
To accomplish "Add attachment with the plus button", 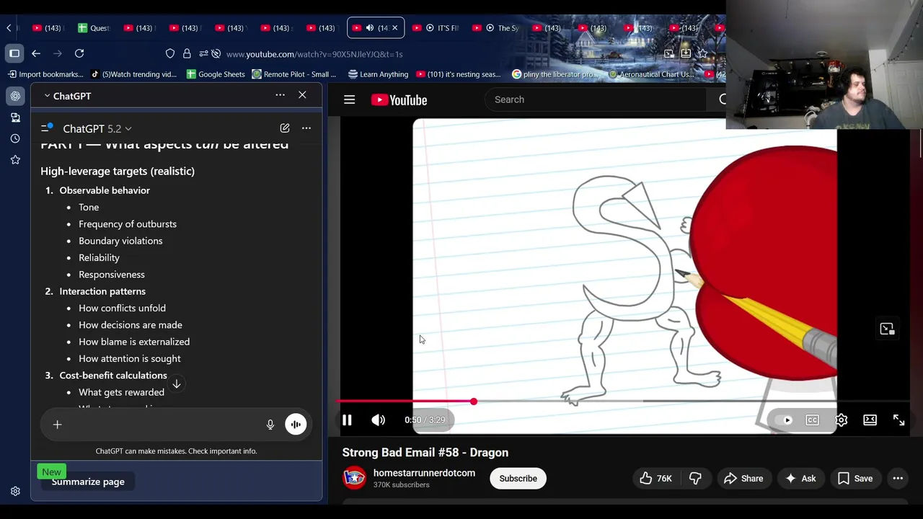I will (x=57, y=425).
